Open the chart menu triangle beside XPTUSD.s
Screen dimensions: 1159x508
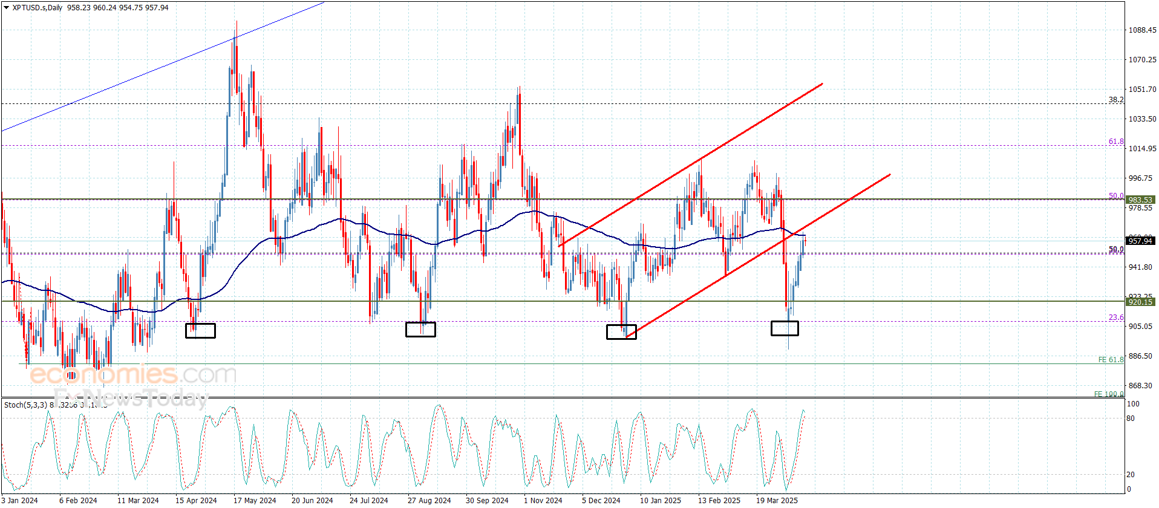7,8
